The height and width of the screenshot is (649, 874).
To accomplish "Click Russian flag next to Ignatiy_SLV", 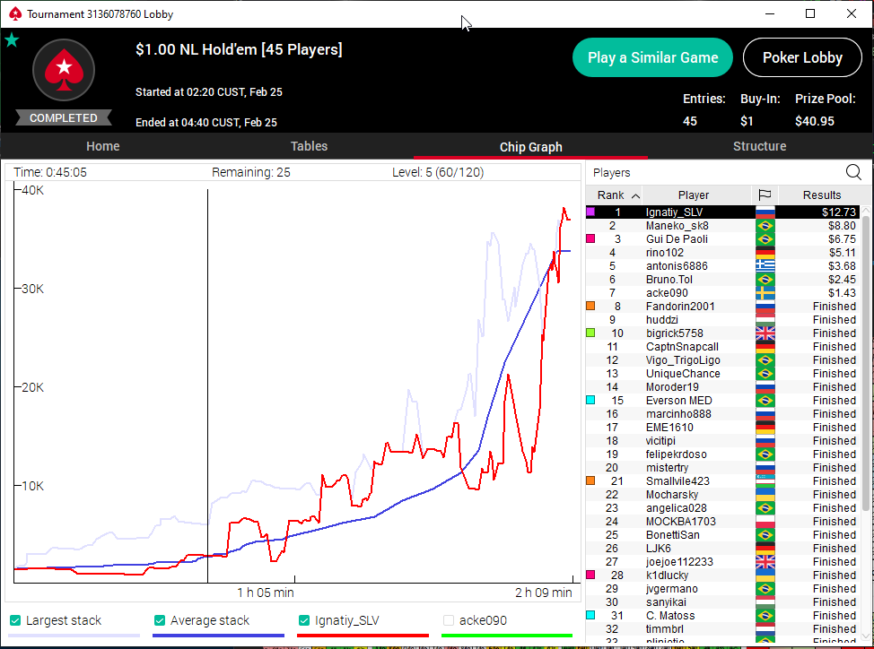I will (765, 212).
